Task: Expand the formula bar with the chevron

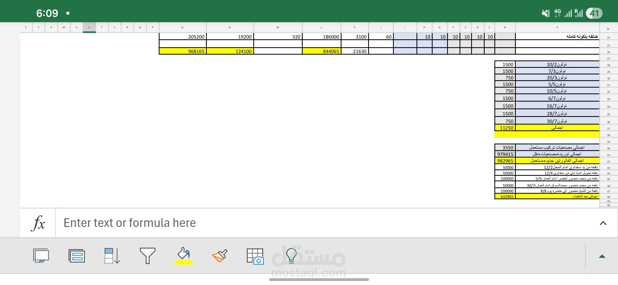Action: 603,223
